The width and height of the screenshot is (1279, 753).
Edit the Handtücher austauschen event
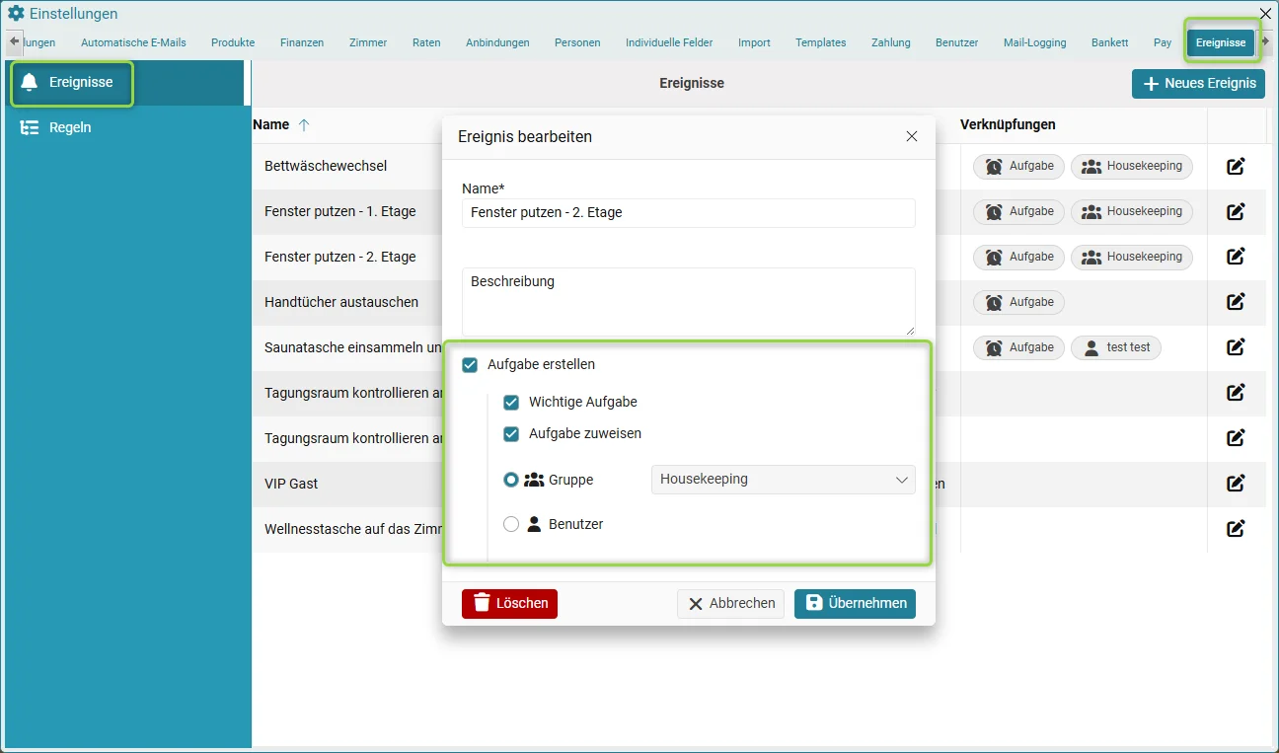coord(1236,302)
